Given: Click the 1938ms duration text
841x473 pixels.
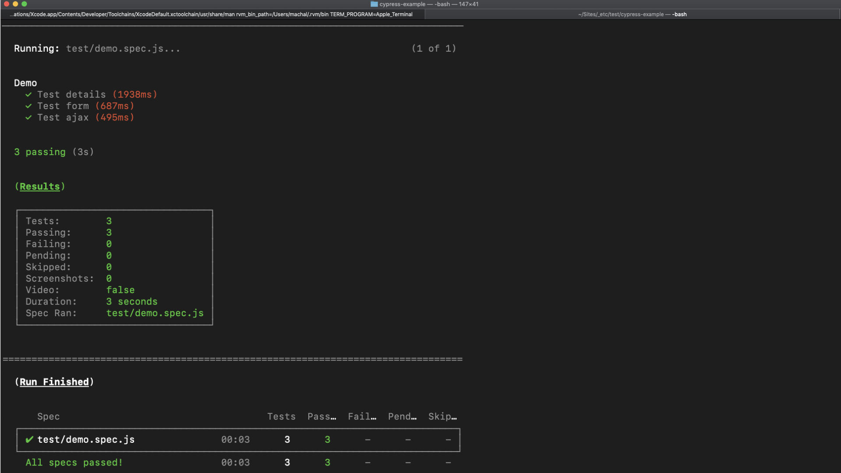Looking at the screenshot, I should [x=134, y=95].
